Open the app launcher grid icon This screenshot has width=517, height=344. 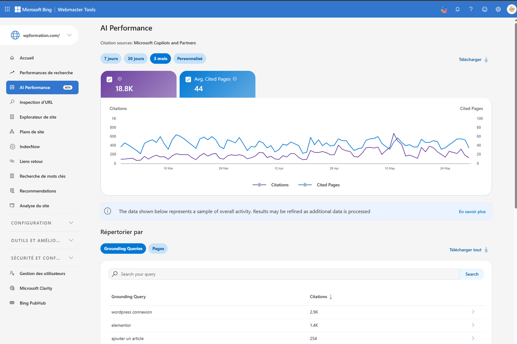coord(7,9)
